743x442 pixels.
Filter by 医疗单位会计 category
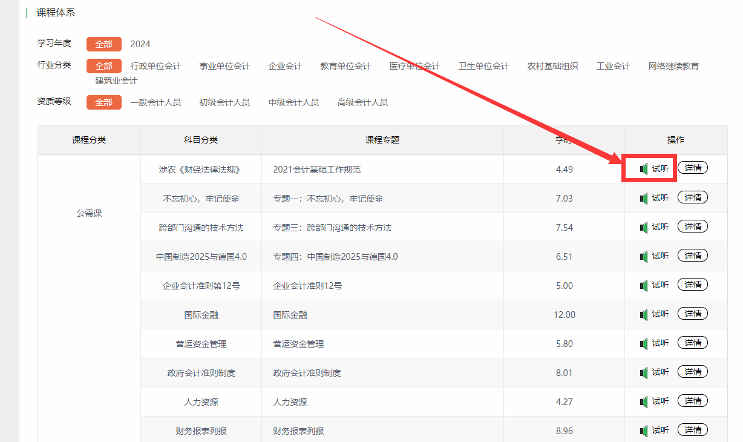(x=414, y=66)
